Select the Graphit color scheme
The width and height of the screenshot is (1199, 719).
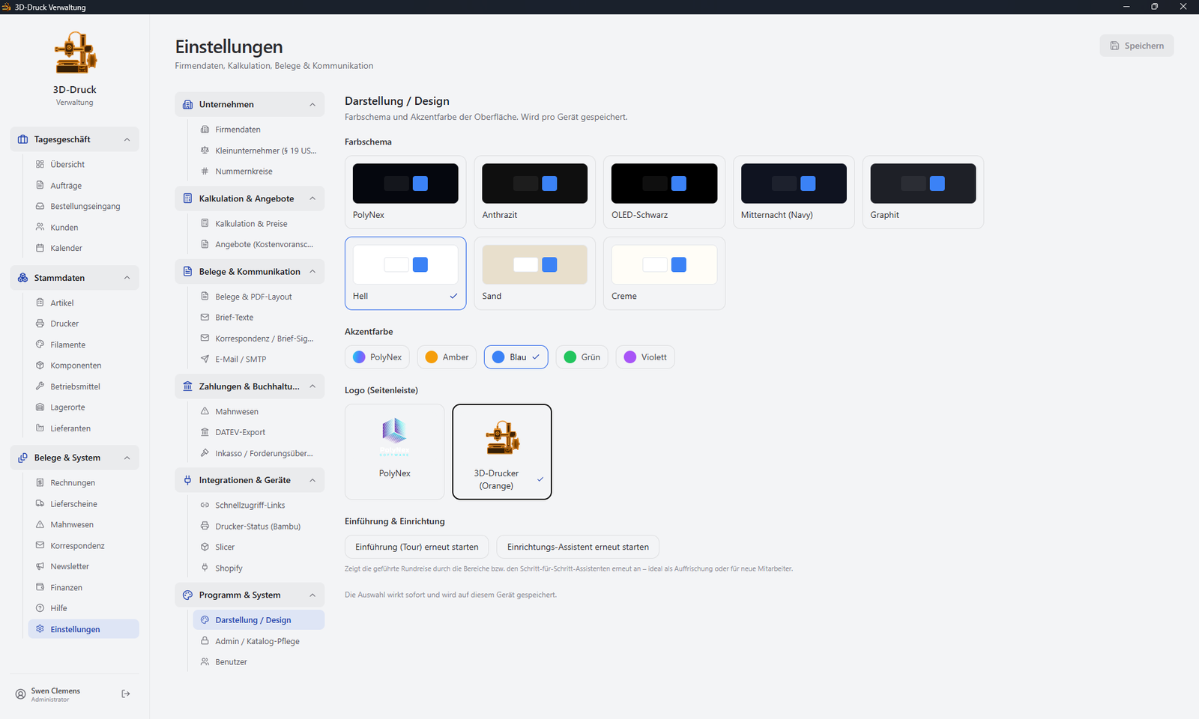point(923,192)
